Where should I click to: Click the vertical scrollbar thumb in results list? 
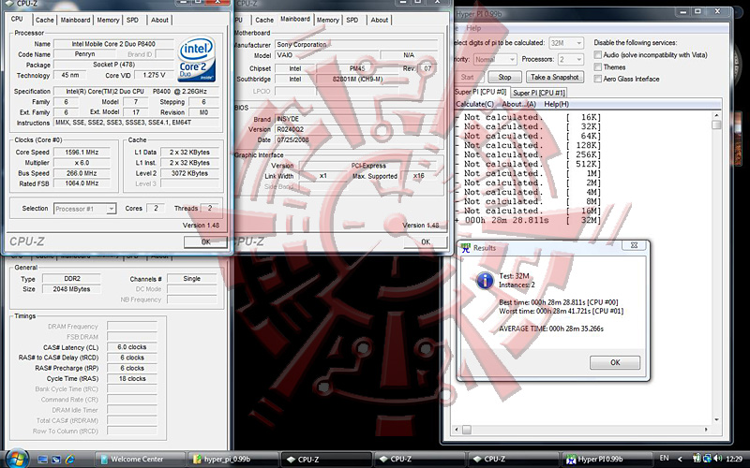click(716, 124)
